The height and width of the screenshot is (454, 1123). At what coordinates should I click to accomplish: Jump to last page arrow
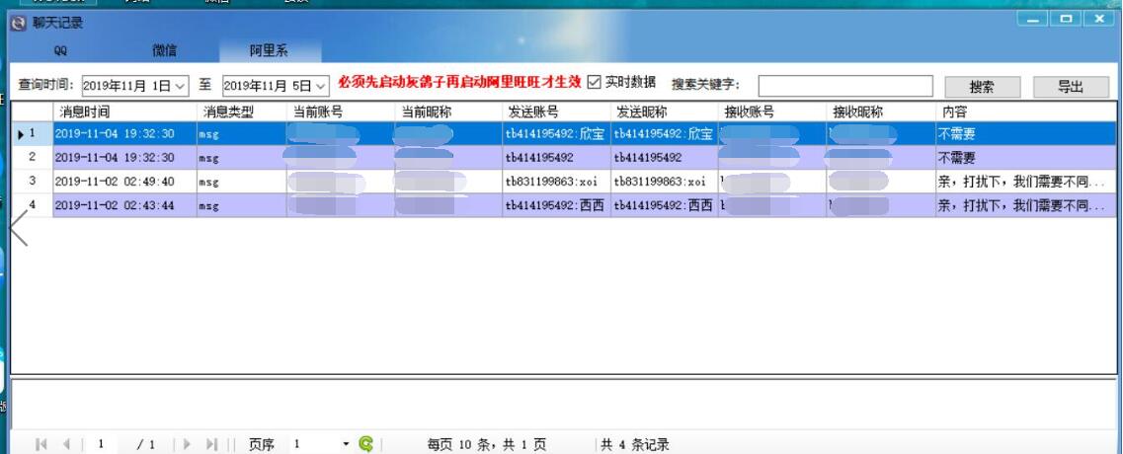[211, 445]
